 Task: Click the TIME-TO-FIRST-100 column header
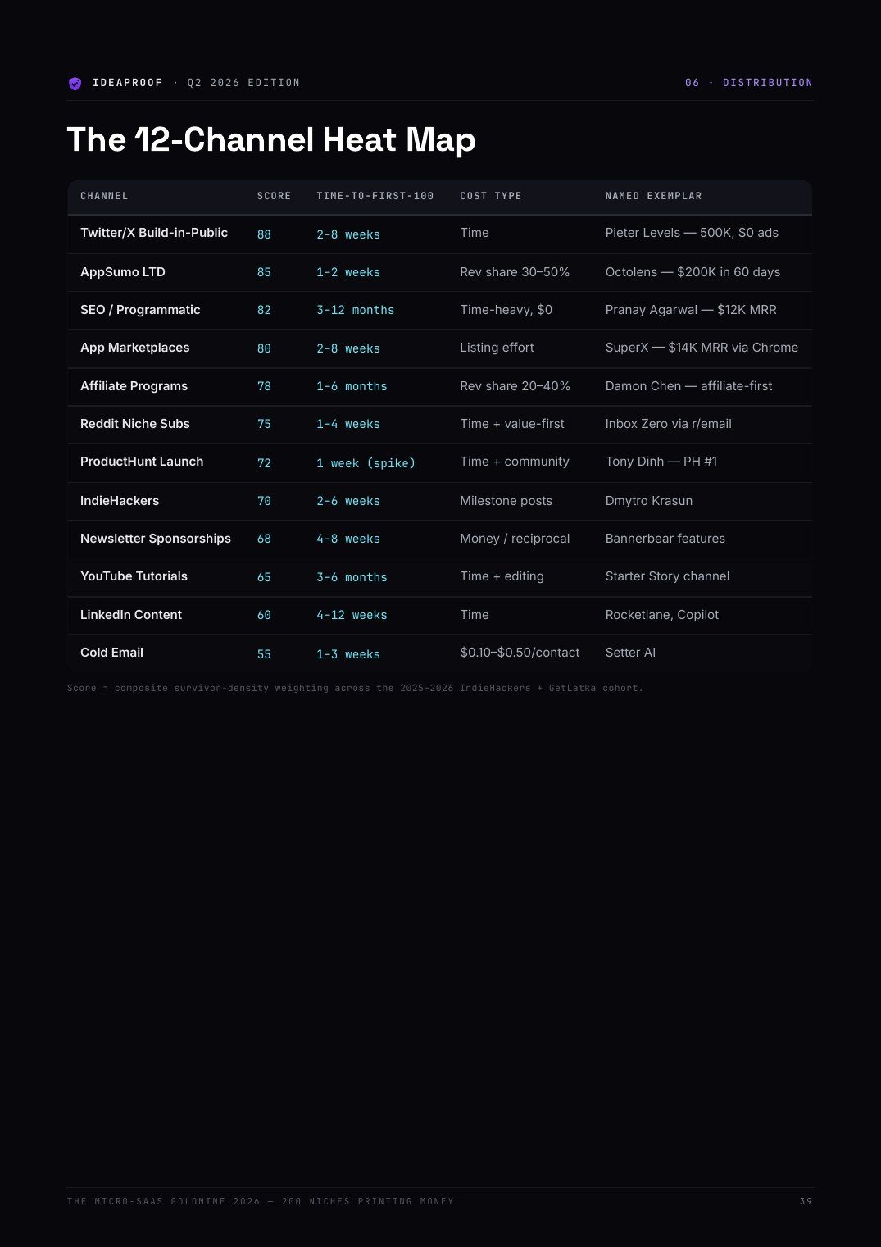375,196
